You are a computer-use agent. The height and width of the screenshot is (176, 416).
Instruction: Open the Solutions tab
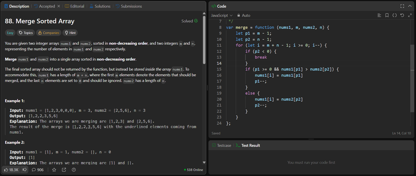click(100, 6)
